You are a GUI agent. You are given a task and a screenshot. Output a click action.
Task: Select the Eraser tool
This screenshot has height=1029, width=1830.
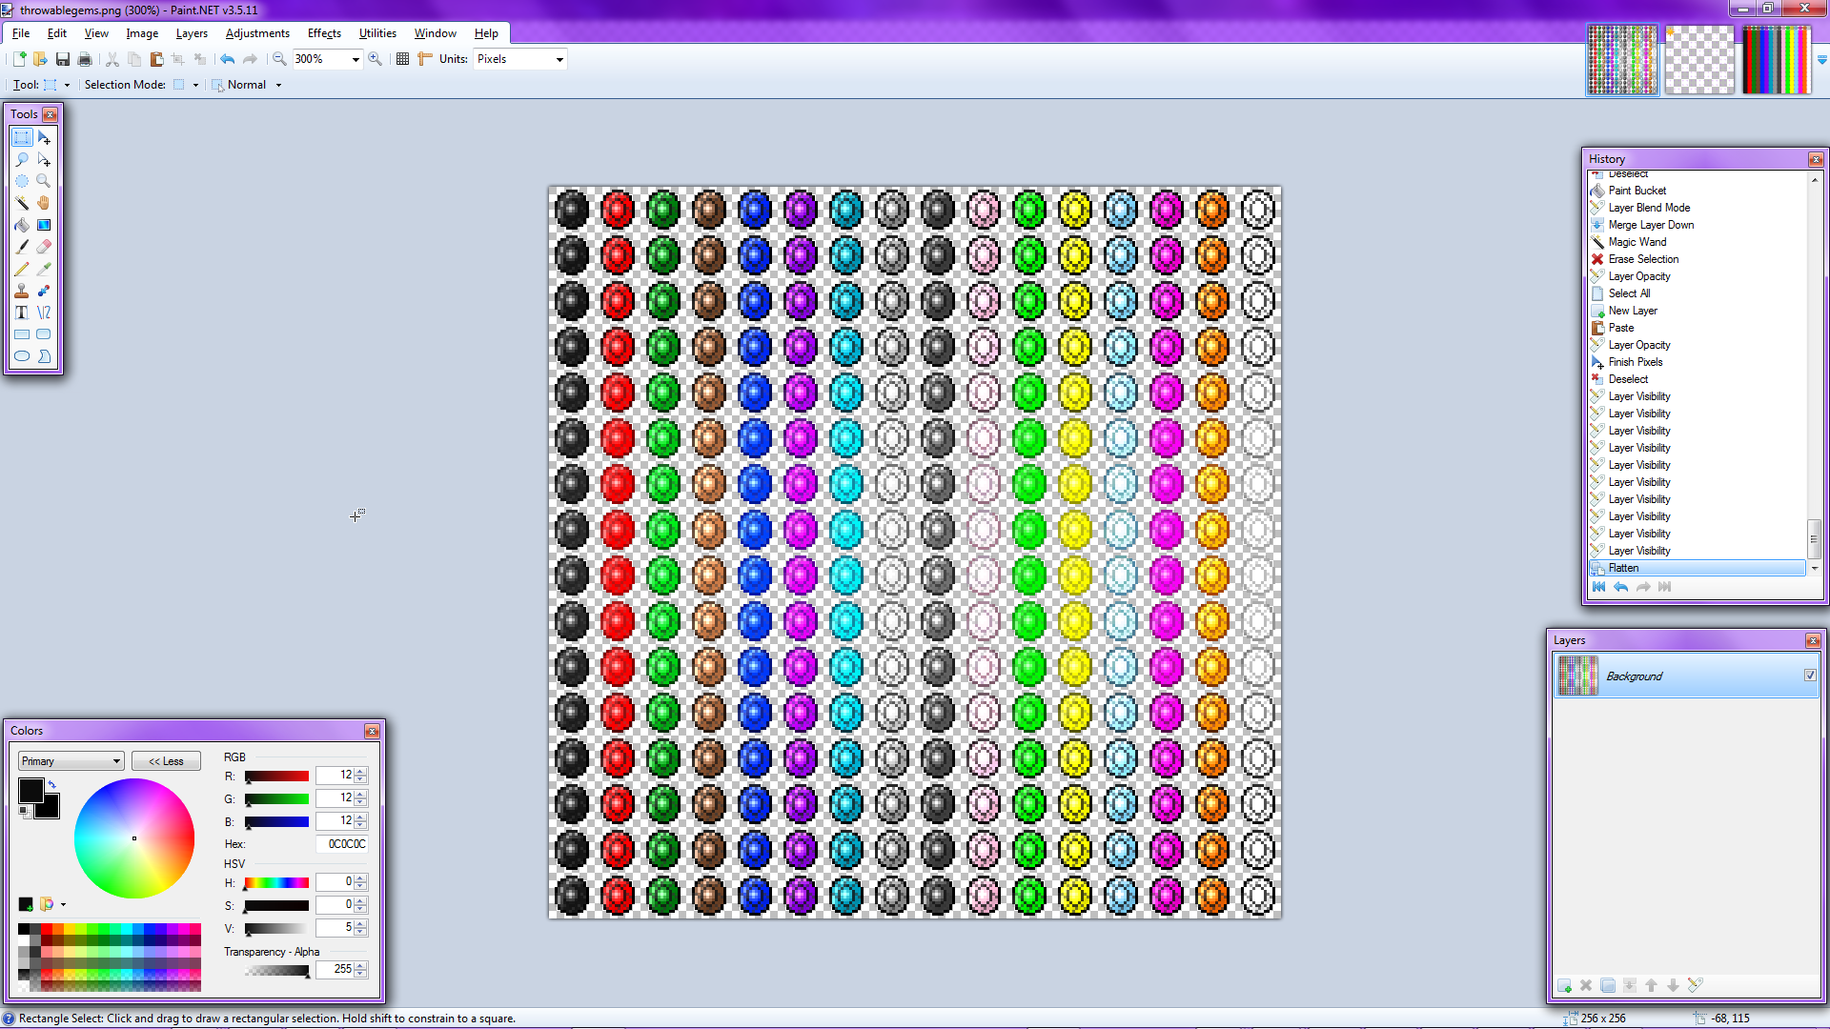point(44,247)
